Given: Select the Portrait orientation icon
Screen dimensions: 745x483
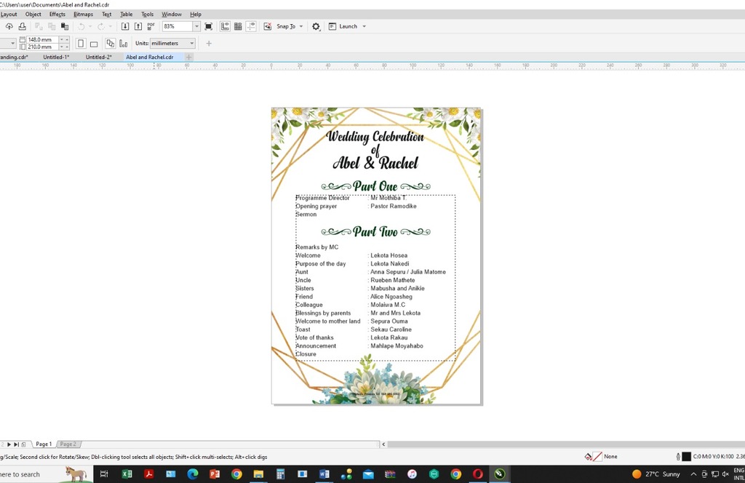Looking at the screenshot, I should 81,44.
